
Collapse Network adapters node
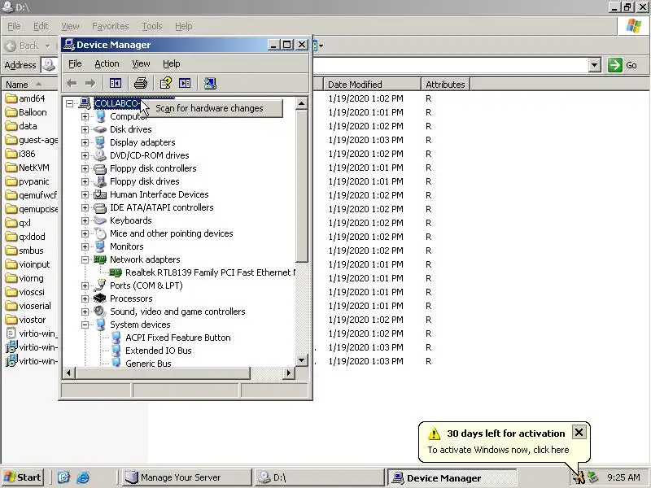point(85,259)
